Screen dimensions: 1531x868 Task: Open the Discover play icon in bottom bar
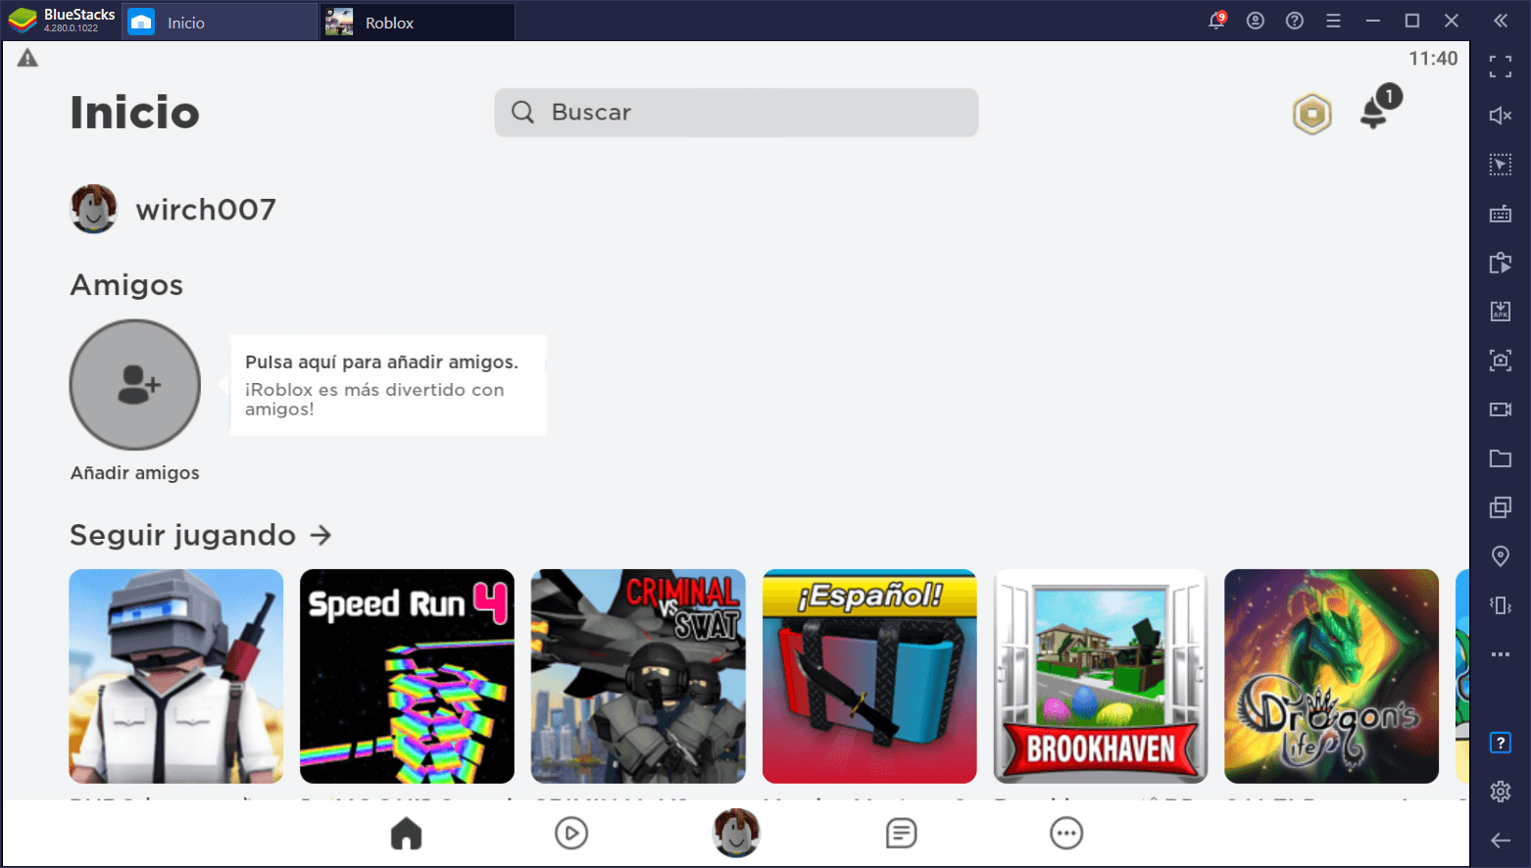(x=571, y=834)
